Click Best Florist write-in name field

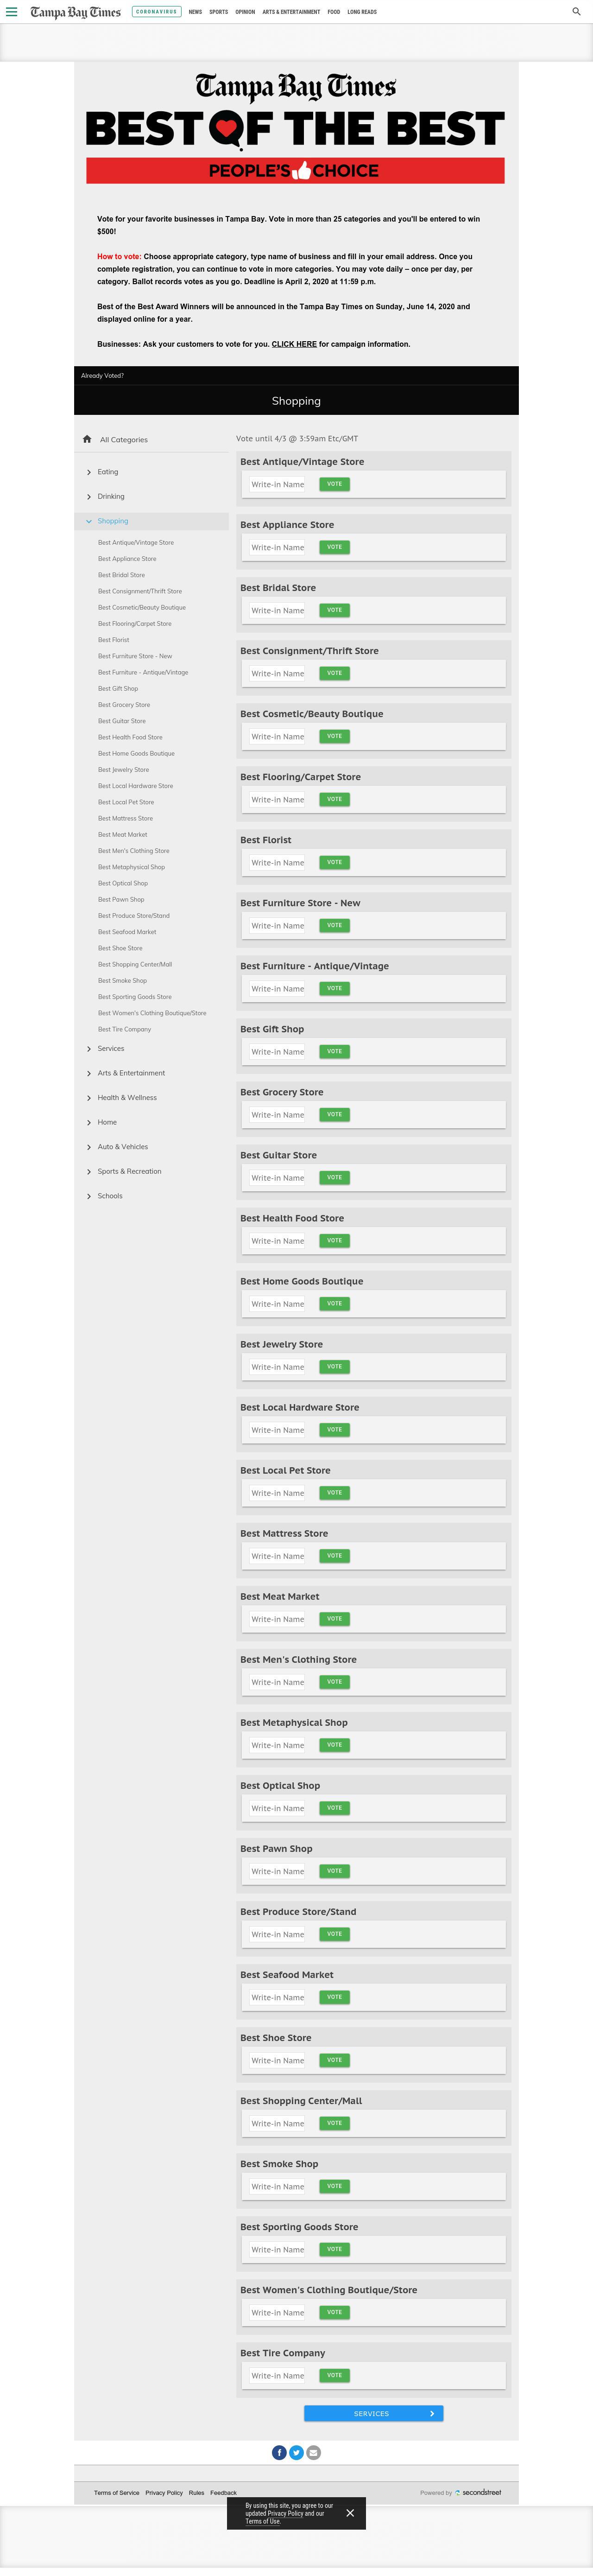278,863
